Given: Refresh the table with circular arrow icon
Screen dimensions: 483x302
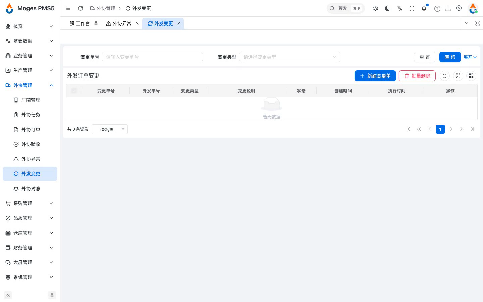Looking at the screenshot, I should [x=445, y=76].
